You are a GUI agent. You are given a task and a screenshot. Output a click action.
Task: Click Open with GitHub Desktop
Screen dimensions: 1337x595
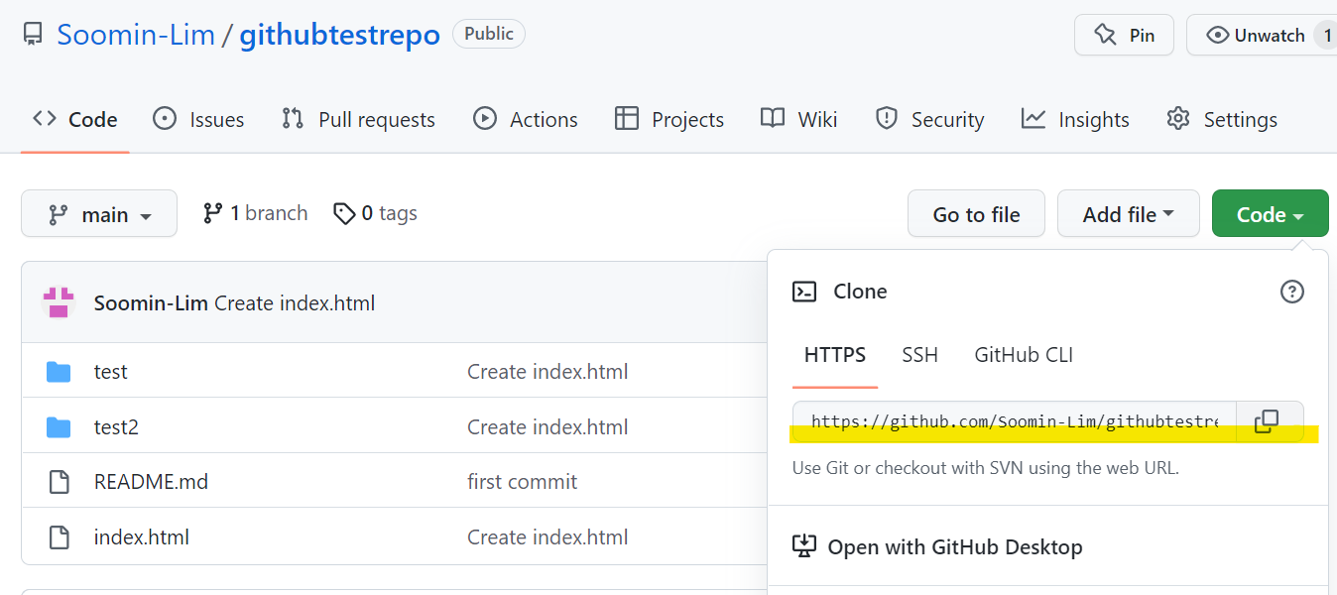pos(954,547)
